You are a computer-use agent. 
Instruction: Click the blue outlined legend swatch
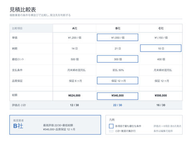111,126
